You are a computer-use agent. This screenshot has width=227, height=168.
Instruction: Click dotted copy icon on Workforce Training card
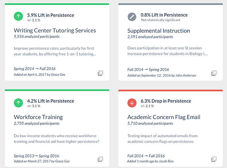tap(100, 159)
